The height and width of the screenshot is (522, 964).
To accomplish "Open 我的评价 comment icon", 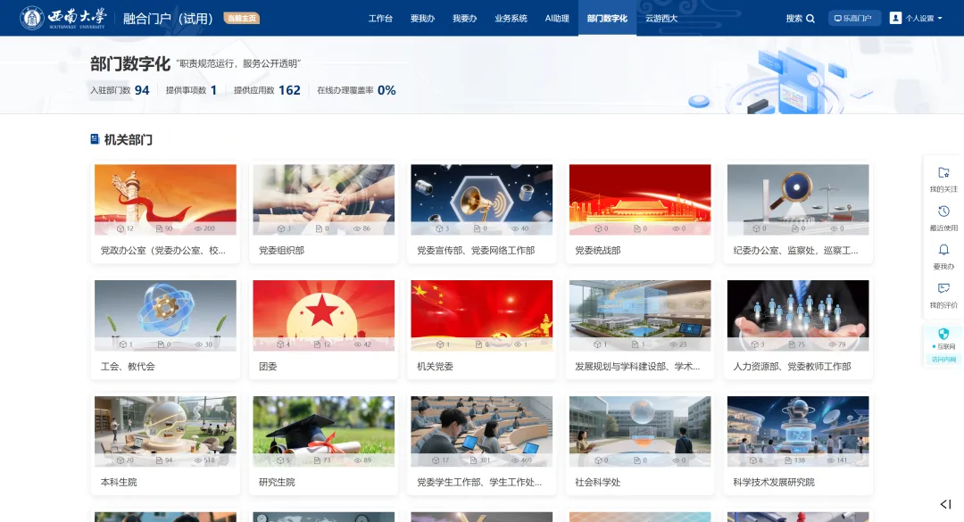I will pyautogui.click(x=943, y=289).
